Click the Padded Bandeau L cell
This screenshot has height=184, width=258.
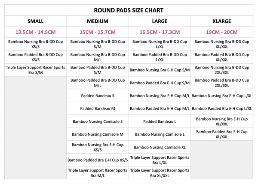pos(160,122)
